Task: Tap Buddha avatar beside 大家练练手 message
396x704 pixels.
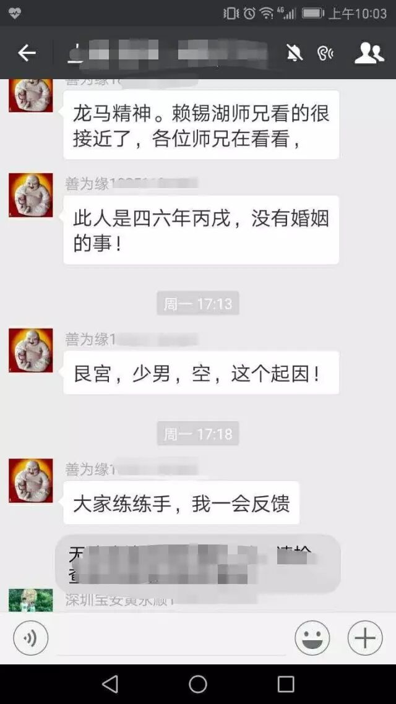Action: pos(30,481)
